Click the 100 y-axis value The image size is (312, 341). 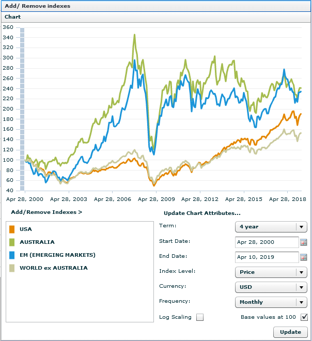tap(8, 160)
